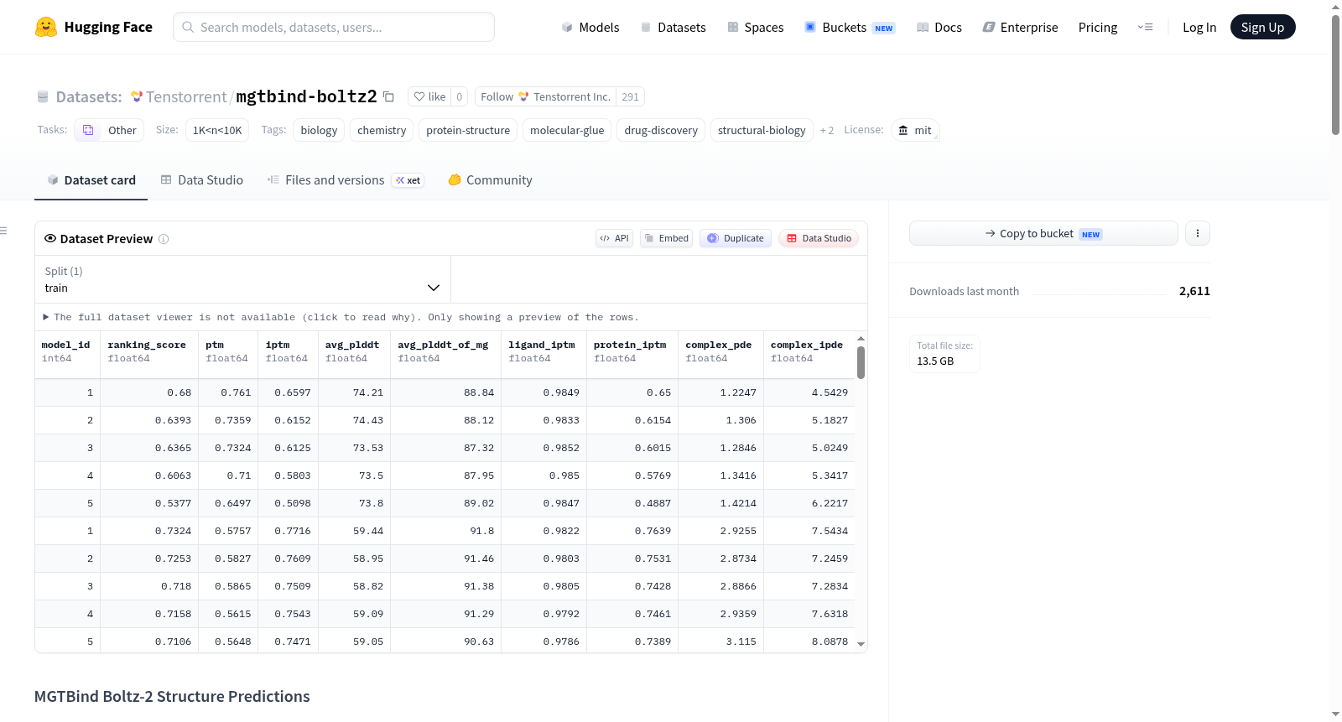Click the molecular-glue tag
This screenshot has height=722, width=1342.
(567, 130)
